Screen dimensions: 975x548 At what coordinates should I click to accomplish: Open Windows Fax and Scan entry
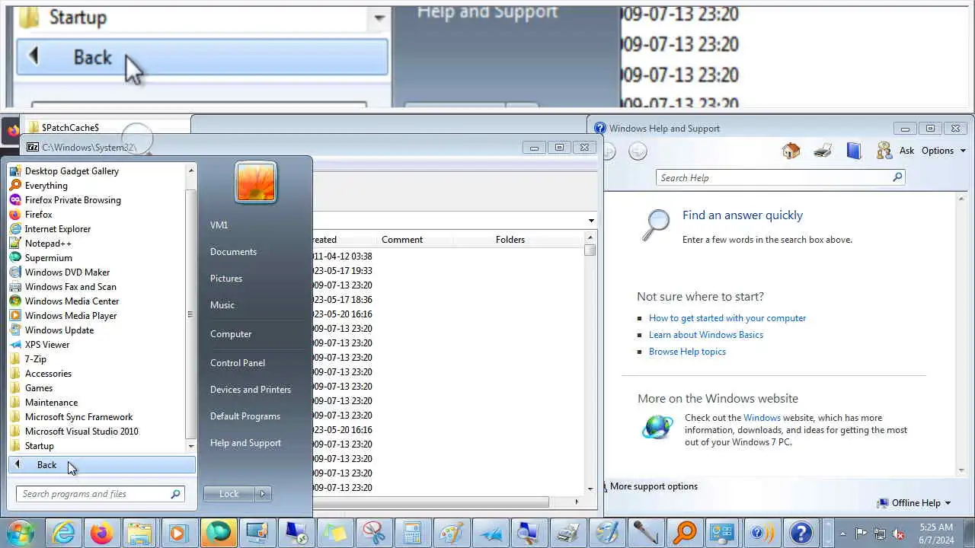point(70,287)
